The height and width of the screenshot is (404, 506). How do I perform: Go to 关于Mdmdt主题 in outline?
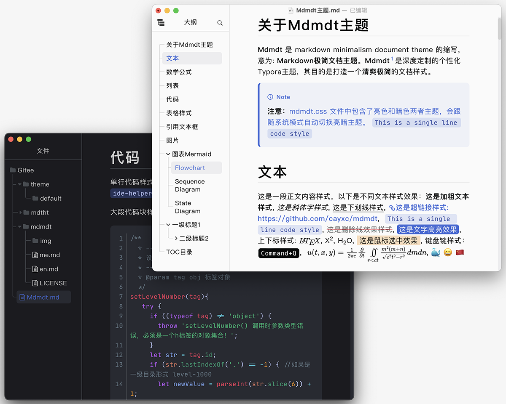[x=189, y=45]
